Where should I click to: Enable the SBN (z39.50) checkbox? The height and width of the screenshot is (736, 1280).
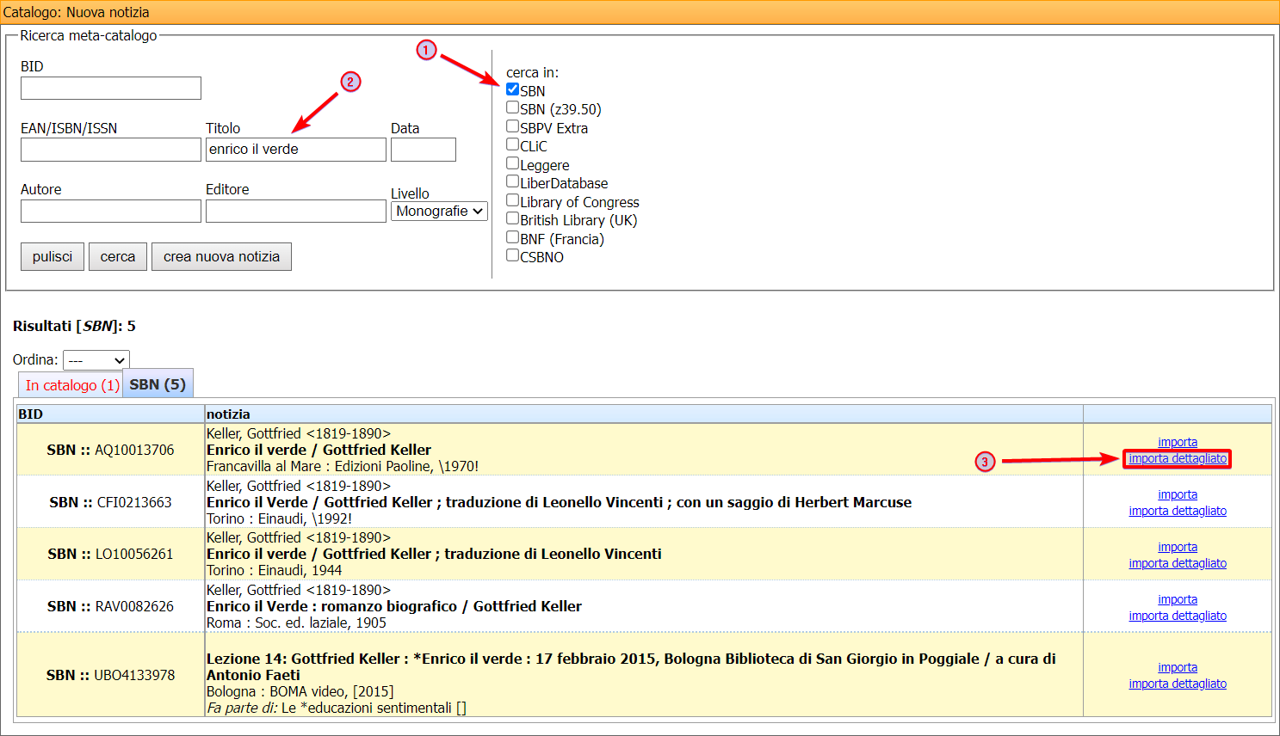click(512, 107)
